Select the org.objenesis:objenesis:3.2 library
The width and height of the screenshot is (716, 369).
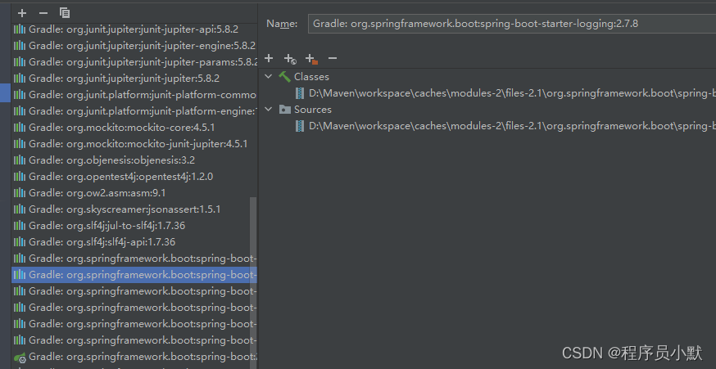click(134, 160)
